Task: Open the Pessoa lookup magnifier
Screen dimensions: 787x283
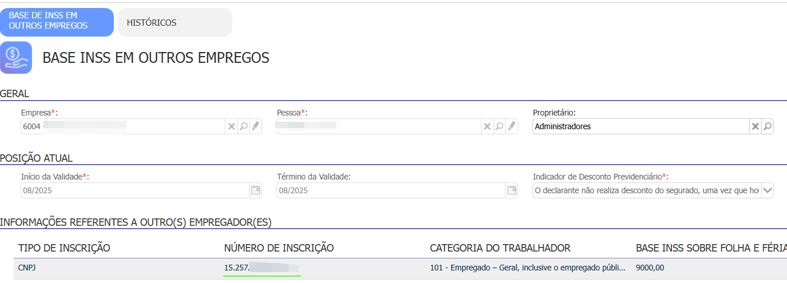Action: coord(499,126)
